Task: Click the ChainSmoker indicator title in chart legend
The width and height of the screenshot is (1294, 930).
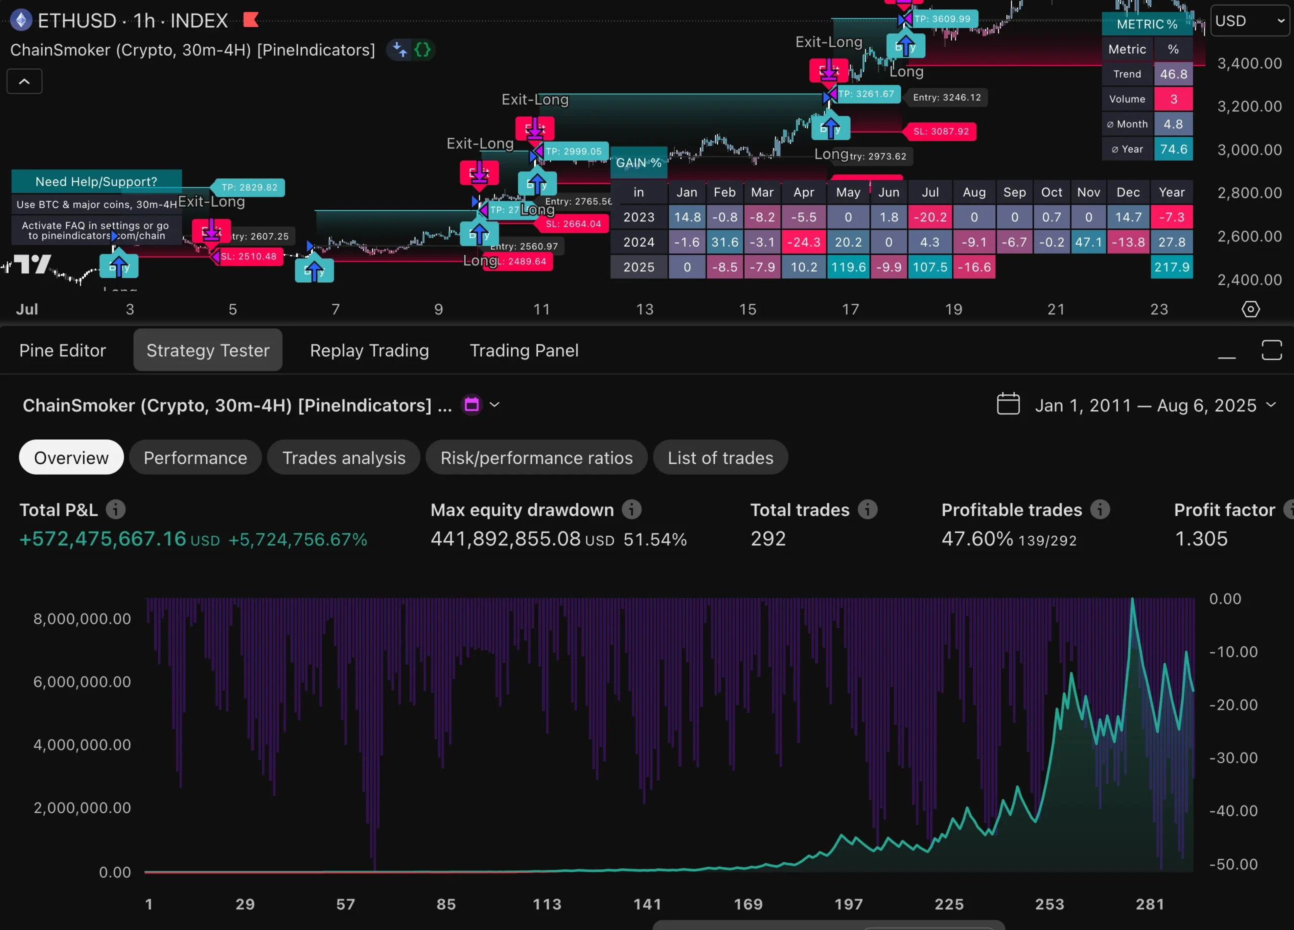Action: coord(193,50)
